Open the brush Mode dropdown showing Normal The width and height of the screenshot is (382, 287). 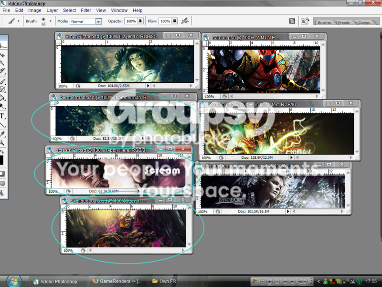point(86,22)
